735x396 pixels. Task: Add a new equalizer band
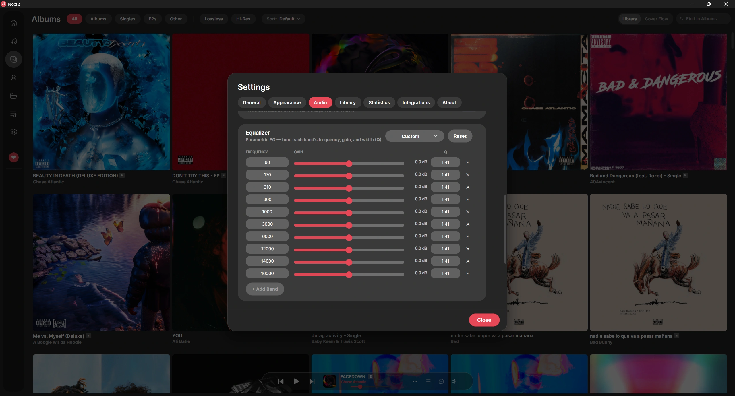tap(265, 289)
